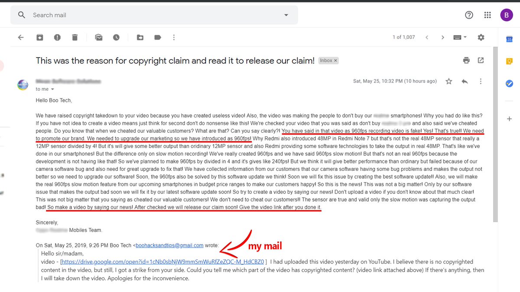Open the Google apps grid
This screenshot has width=520, height=292.
(x=487, y=15)
